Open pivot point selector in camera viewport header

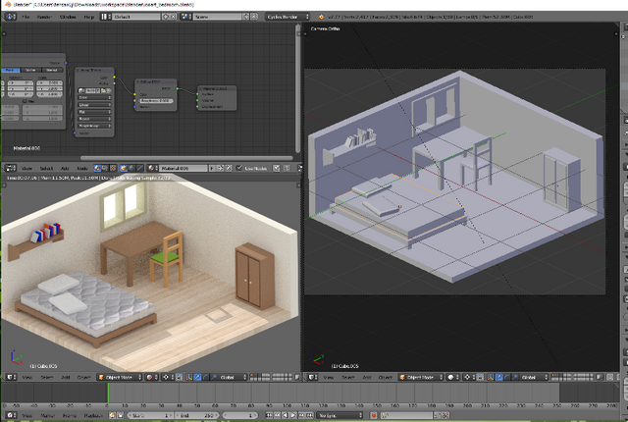click(469, 377)
